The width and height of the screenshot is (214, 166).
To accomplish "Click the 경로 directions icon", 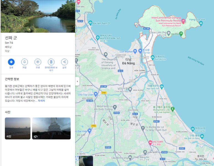I will (x=11, y=62).
